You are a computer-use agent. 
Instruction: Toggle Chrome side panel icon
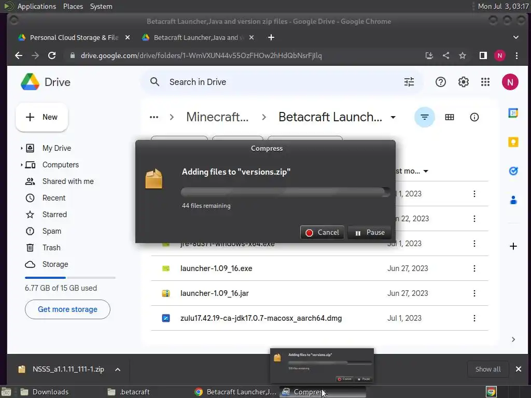(x=483, y=55)
